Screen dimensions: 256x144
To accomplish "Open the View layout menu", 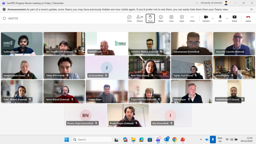I will point(171,18).
